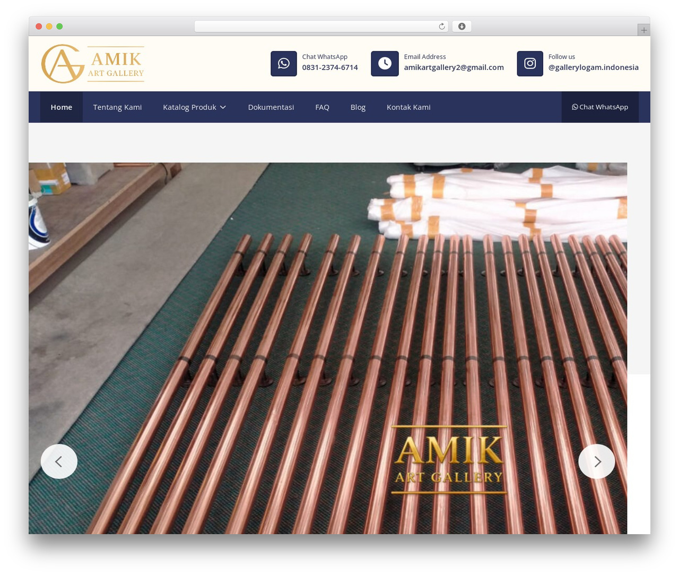679x575 pixels.
Task: Click the "Chat WhatsApp" header label
Action: 325,57
